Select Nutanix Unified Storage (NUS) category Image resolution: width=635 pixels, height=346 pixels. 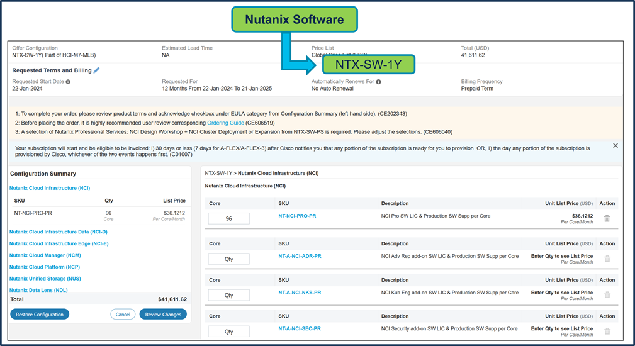[x=45, y=279]
